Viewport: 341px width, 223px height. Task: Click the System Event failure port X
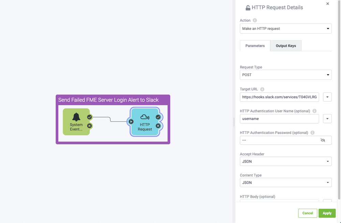(x=89, y=126)
